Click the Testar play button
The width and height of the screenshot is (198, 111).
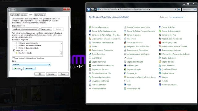tap(18, 68)
